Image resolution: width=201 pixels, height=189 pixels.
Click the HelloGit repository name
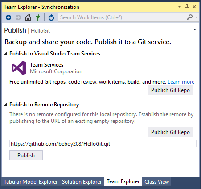click(x=40, y=31)
